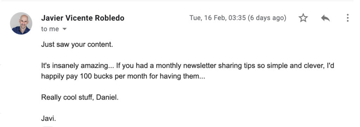Click the line "Really cool stuff, Daniel."

coord(80,97)
